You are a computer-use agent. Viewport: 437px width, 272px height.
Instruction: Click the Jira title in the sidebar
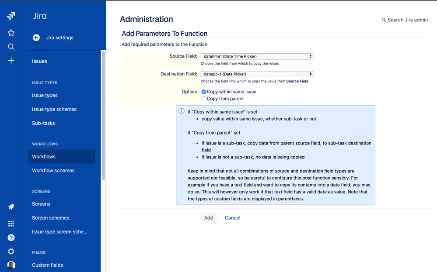40,16
